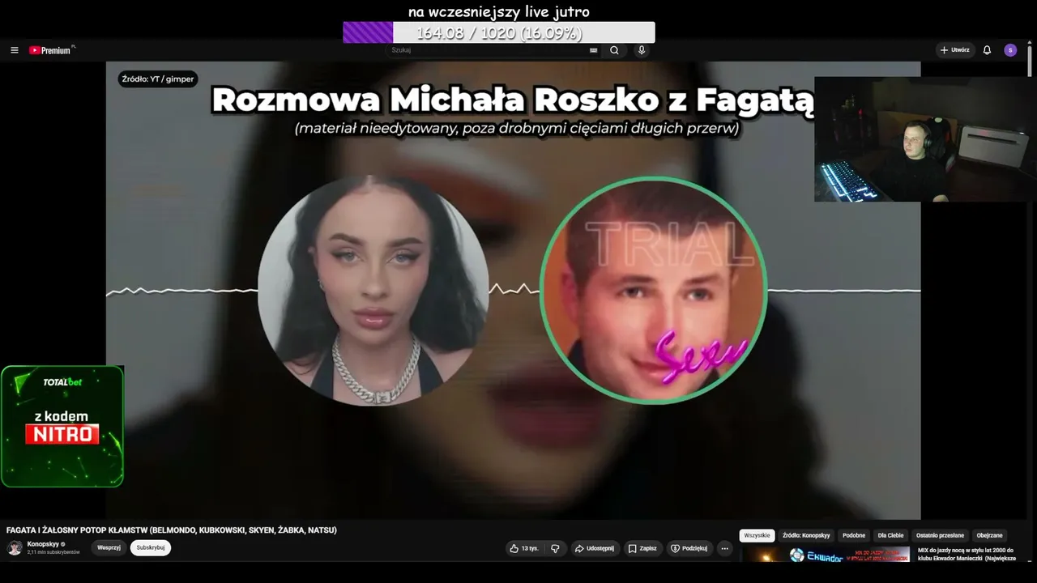This screenshot has width=1037, height=583.
Task: Open the account avatar menu
Action: coord(1010,50)
